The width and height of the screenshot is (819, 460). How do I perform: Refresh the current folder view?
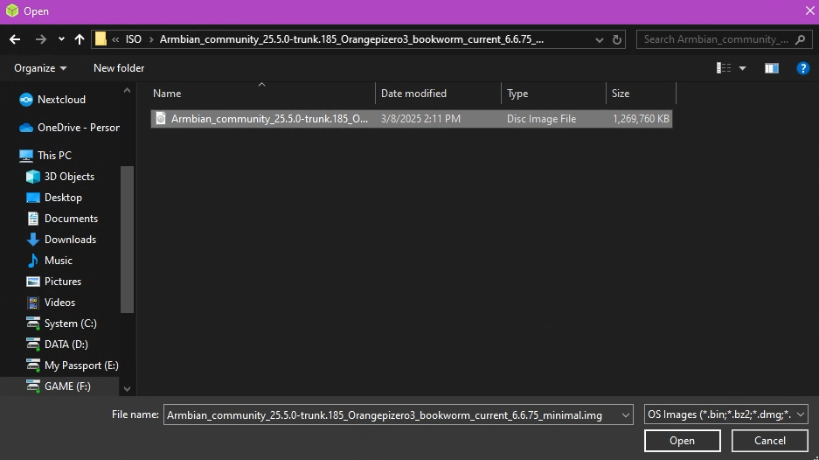click(x=618, y=39)
